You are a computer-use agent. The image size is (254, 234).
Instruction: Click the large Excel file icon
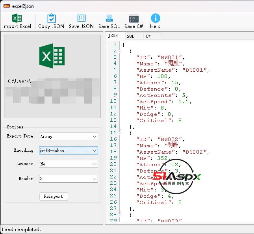[52, 56]
